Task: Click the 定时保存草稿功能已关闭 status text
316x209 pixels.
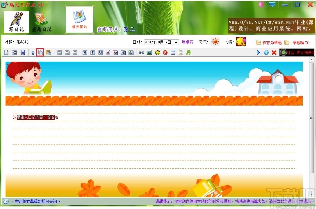Action: 36,202
